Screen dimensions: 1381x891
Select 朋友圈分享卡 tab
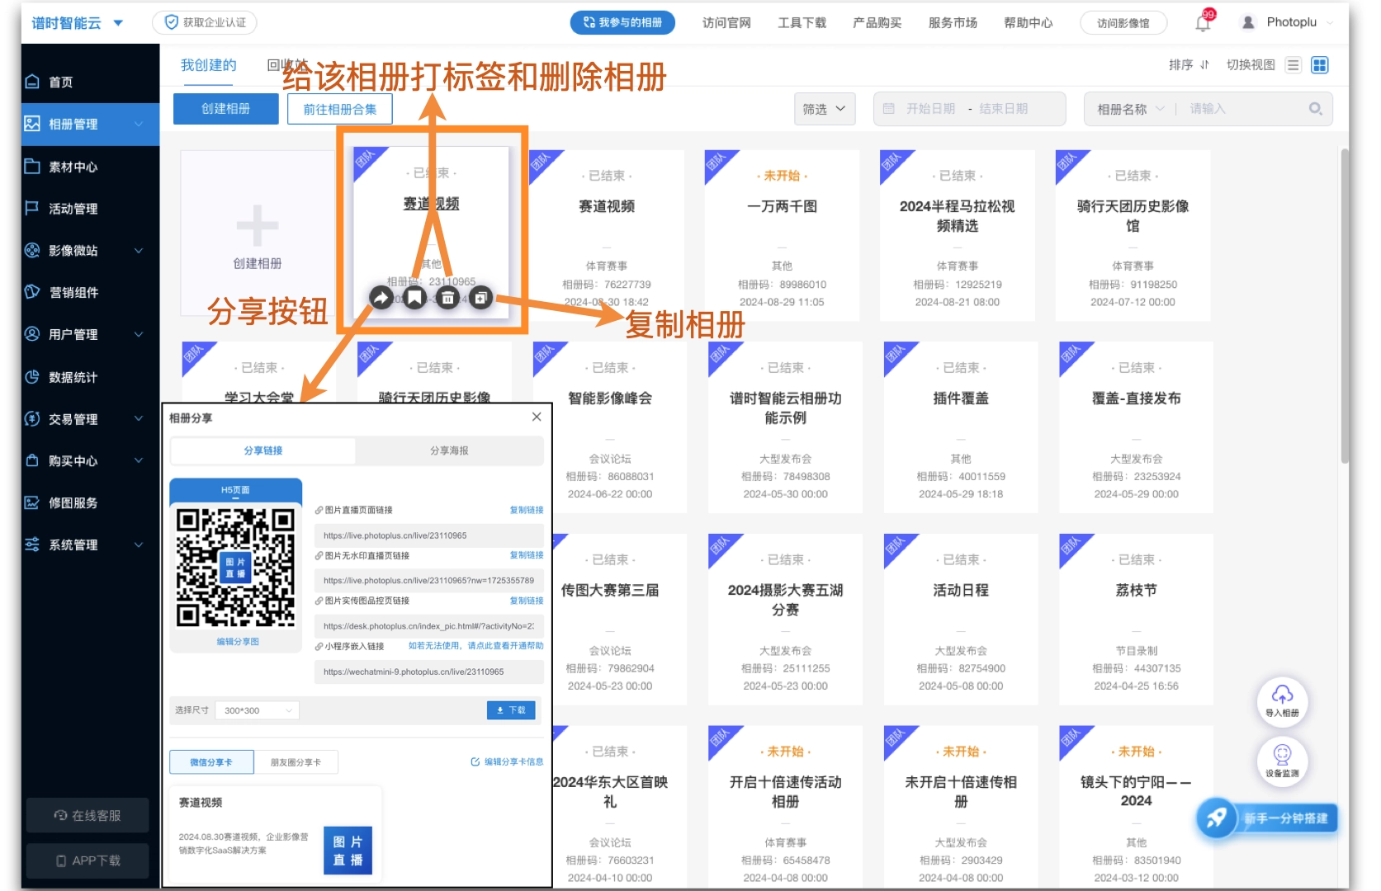tap(296, 762)
